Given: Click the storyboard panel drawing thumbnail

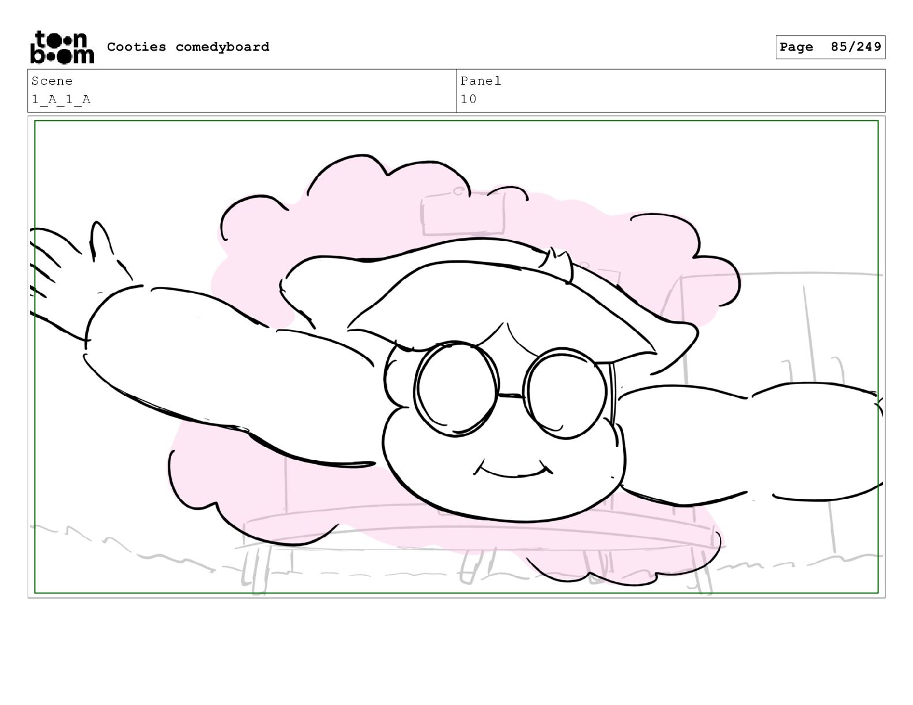Looking at the screenshot, I should point(456,357).
